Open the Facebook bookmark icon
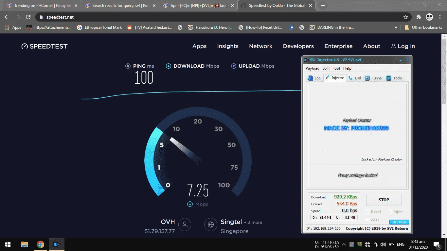Screen dimensions: 447x251 291,27
